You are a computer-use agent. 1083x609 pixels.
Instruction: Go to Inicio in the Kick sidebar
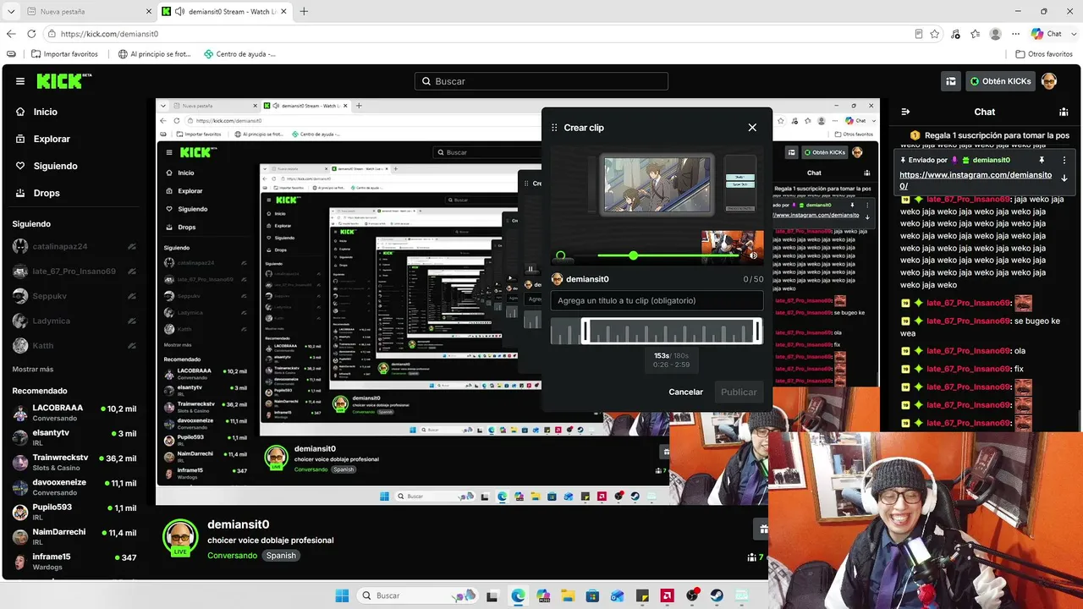(x=37, y=112)
